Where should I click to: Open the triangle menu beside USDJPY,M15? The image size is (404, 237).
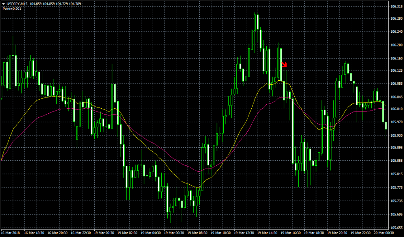pyautogui.click(x=3, y=4)
